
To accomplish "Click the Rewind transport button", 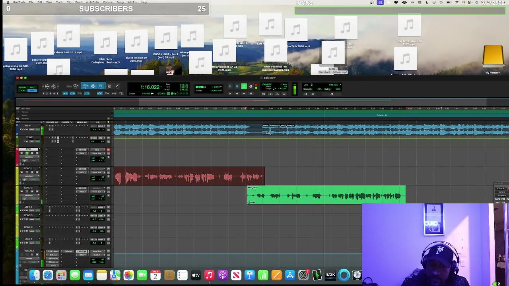I will pos(237,93).
